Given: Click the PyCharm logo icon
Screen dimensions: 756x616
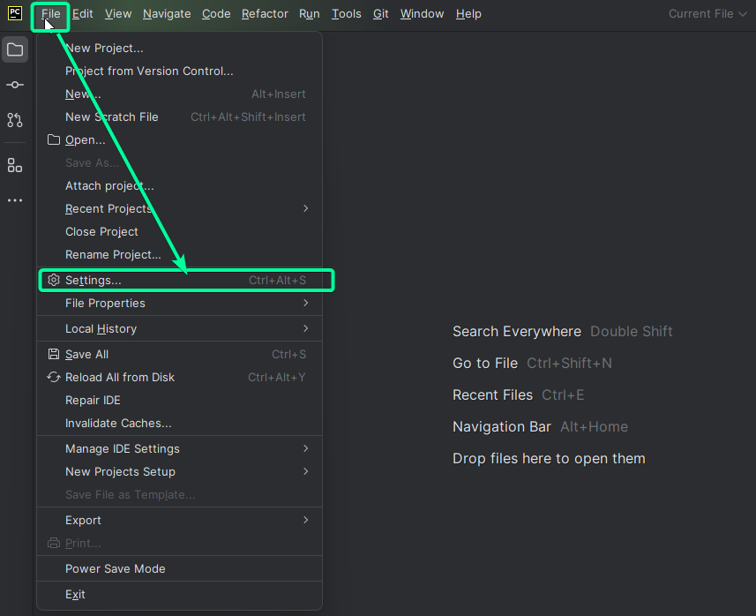Looking at the screenshot, I should (x=15, y=13).
